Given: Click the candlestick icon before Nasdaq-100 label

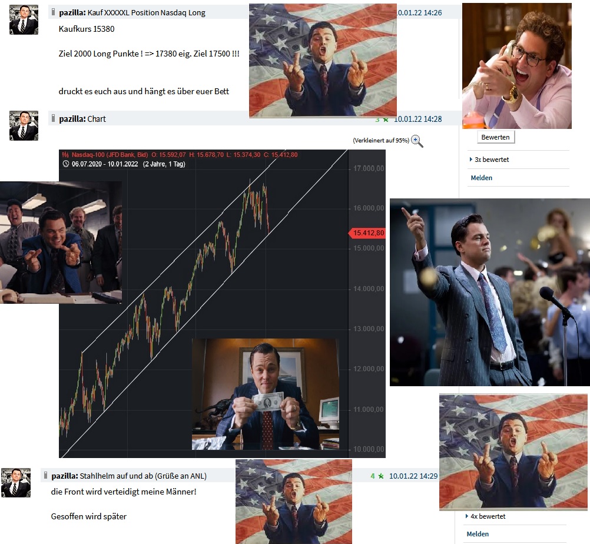Looking at the screenshot, I should pos(66,155).
